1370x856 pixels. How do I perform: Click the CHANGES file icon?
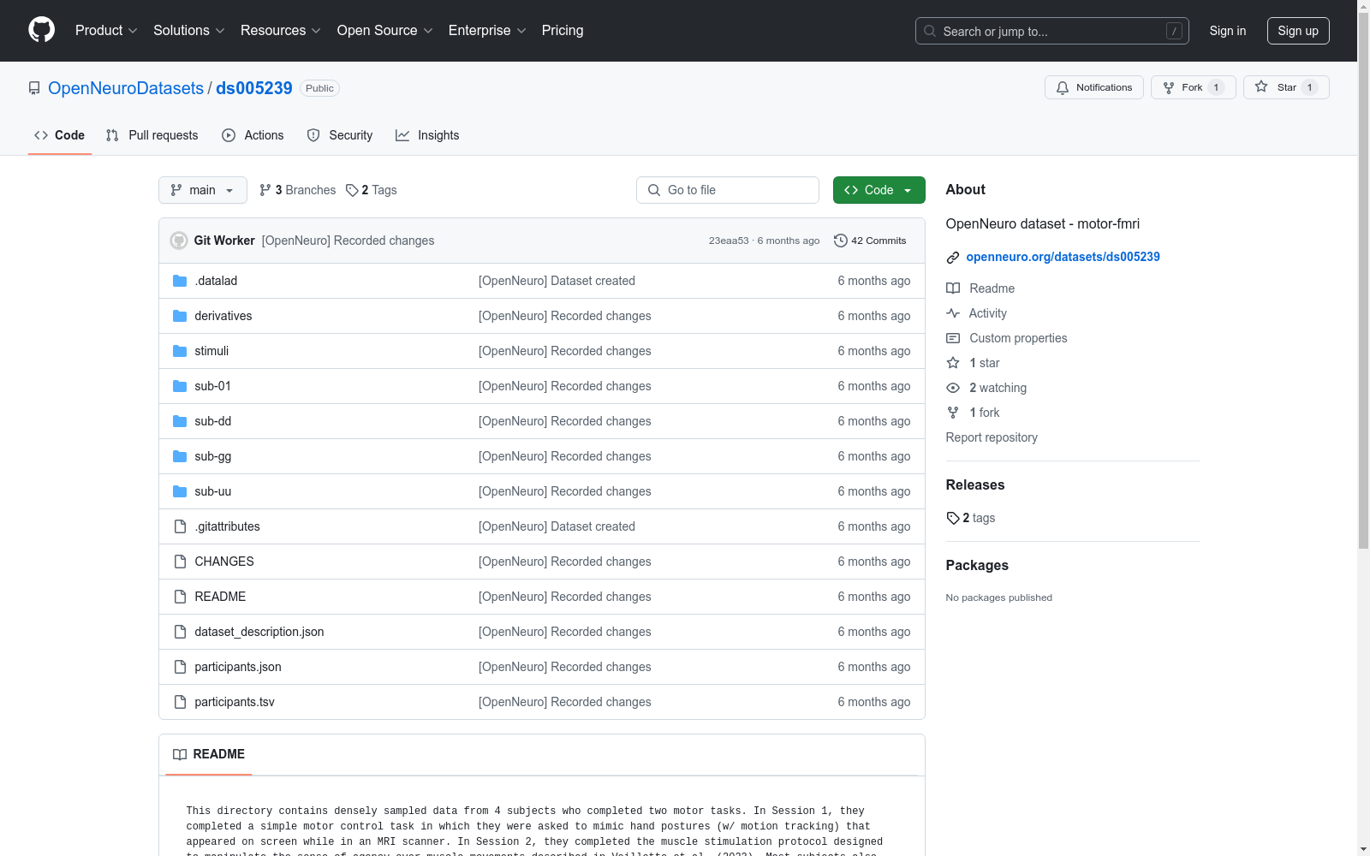[180, 562]
